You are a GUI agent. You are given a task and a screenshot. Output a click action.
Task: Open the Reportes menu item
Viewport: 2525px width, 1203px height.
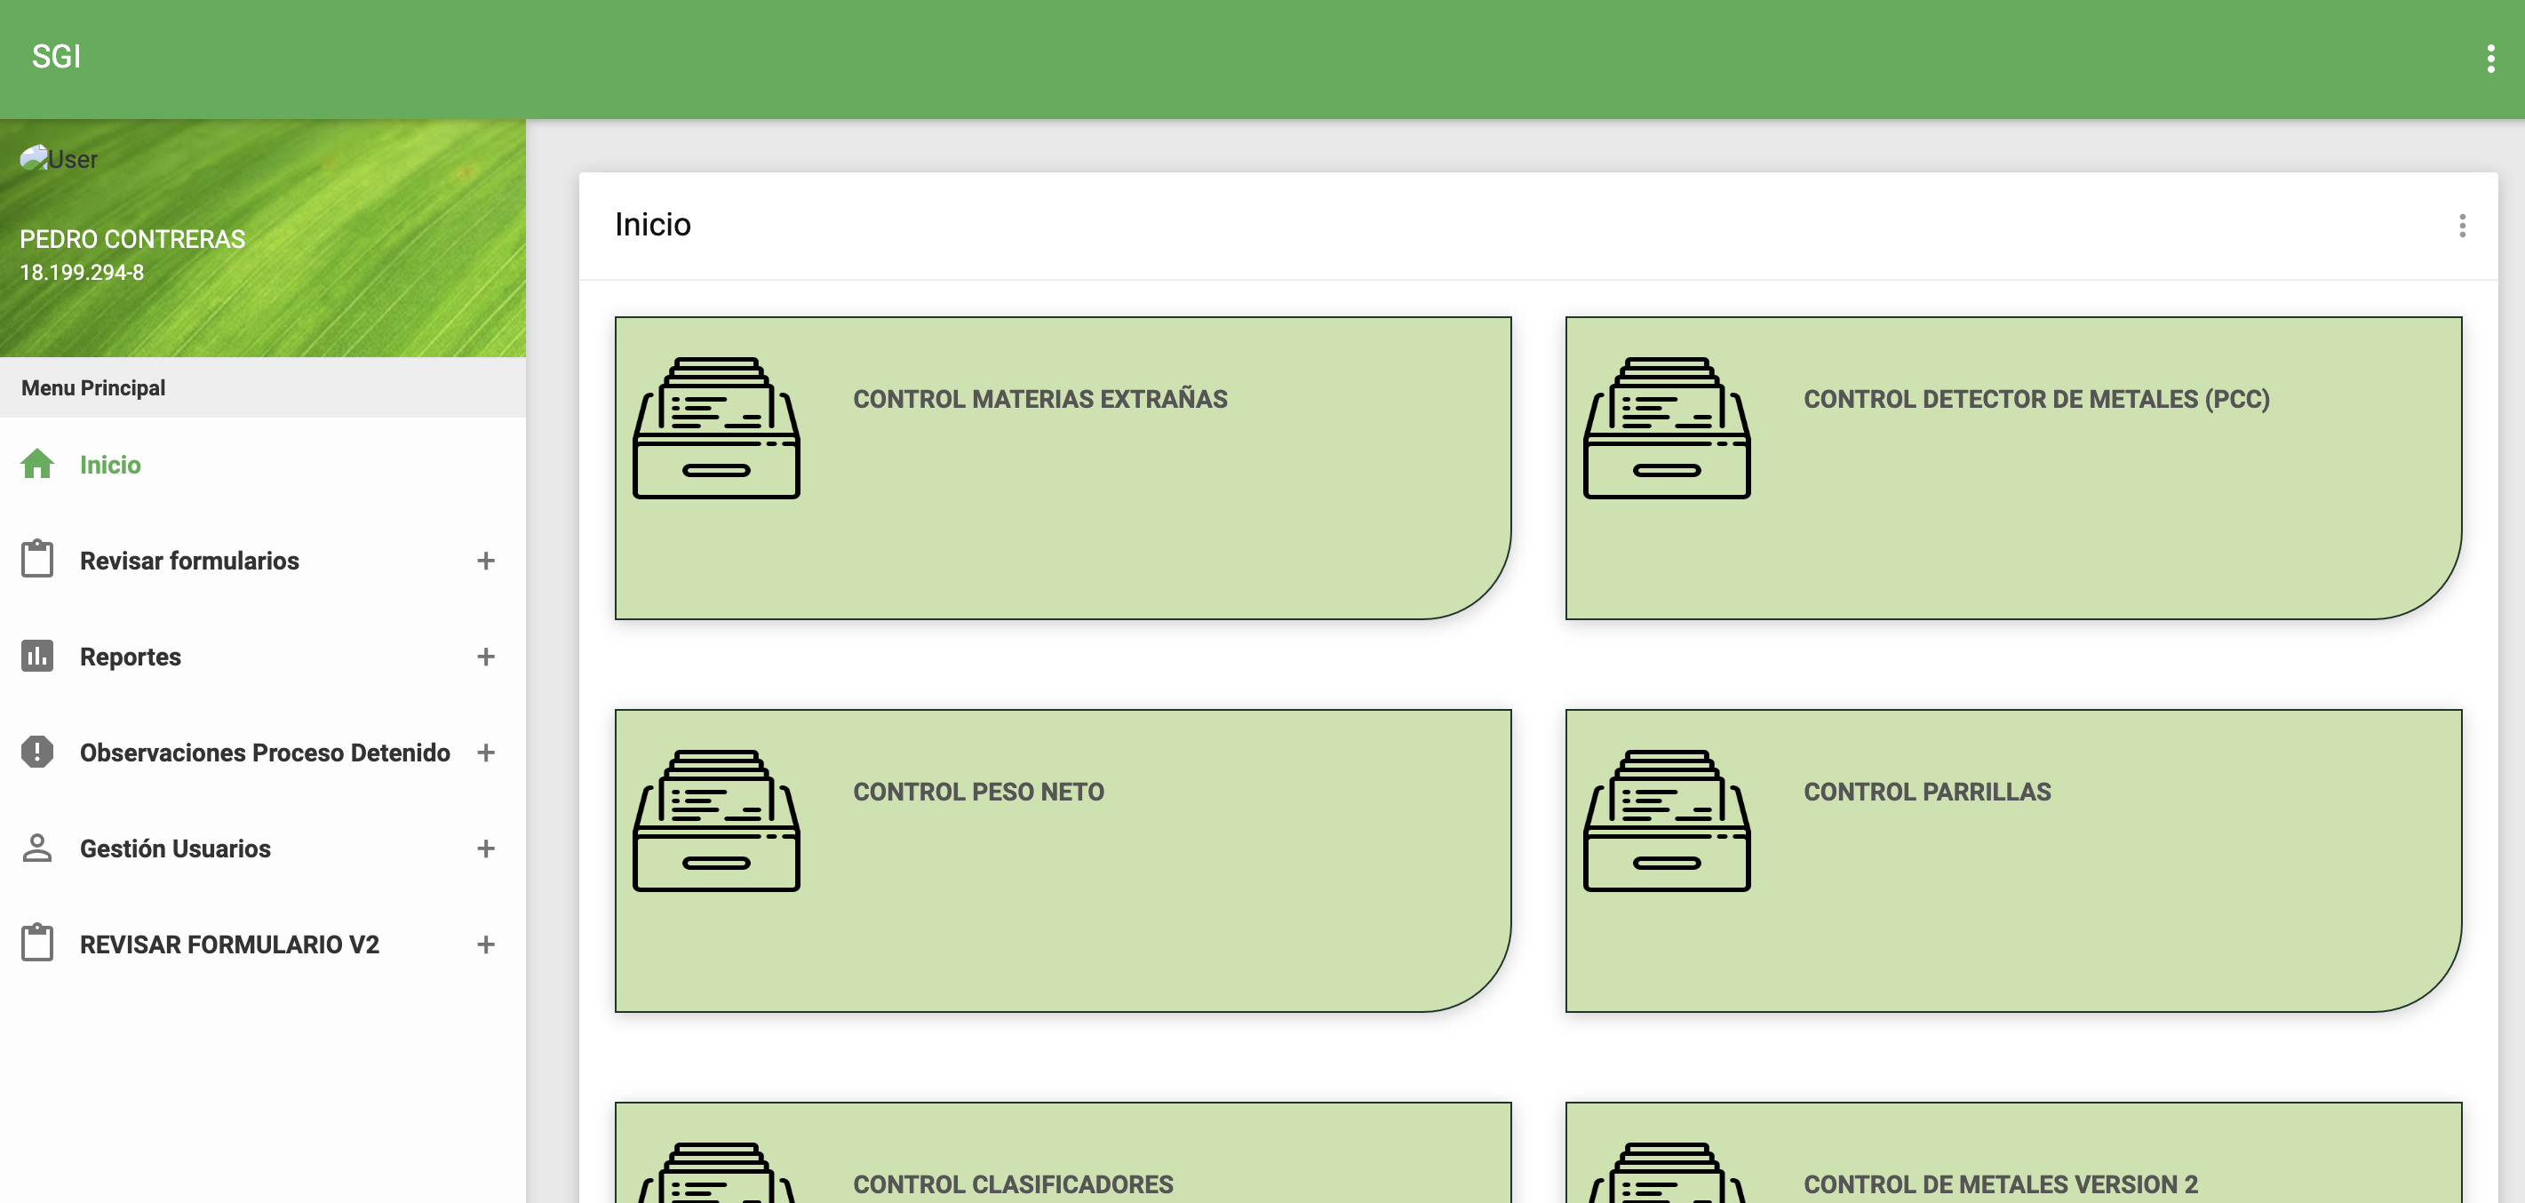[263, 656]
